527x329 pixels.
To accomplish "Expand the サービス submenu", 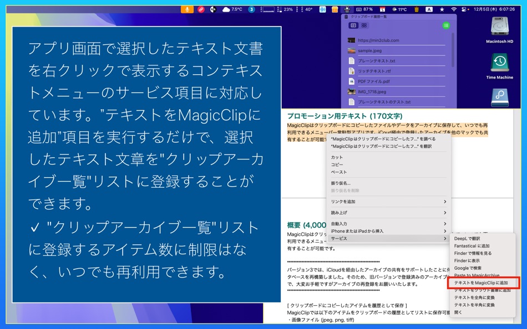I will coord(388,239).
